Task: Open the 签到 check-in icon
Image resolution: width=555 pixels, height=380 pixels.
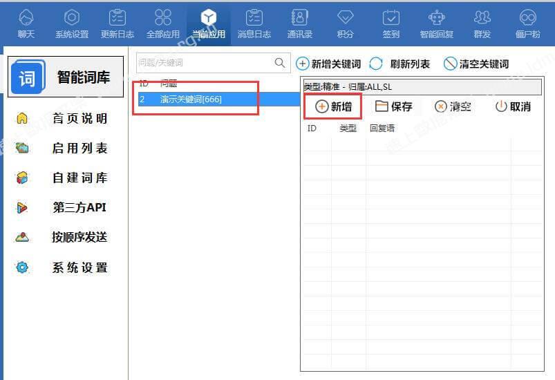Action: click(x=391, y=23)
